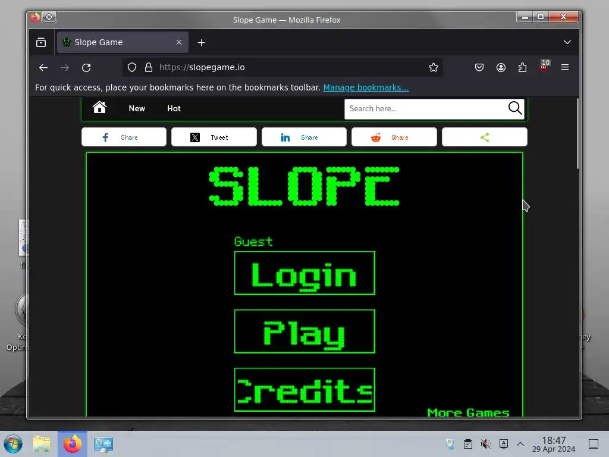Screen dimensions: 609x457
Task: Reload the Slope Game page
Action: [86, 68]
